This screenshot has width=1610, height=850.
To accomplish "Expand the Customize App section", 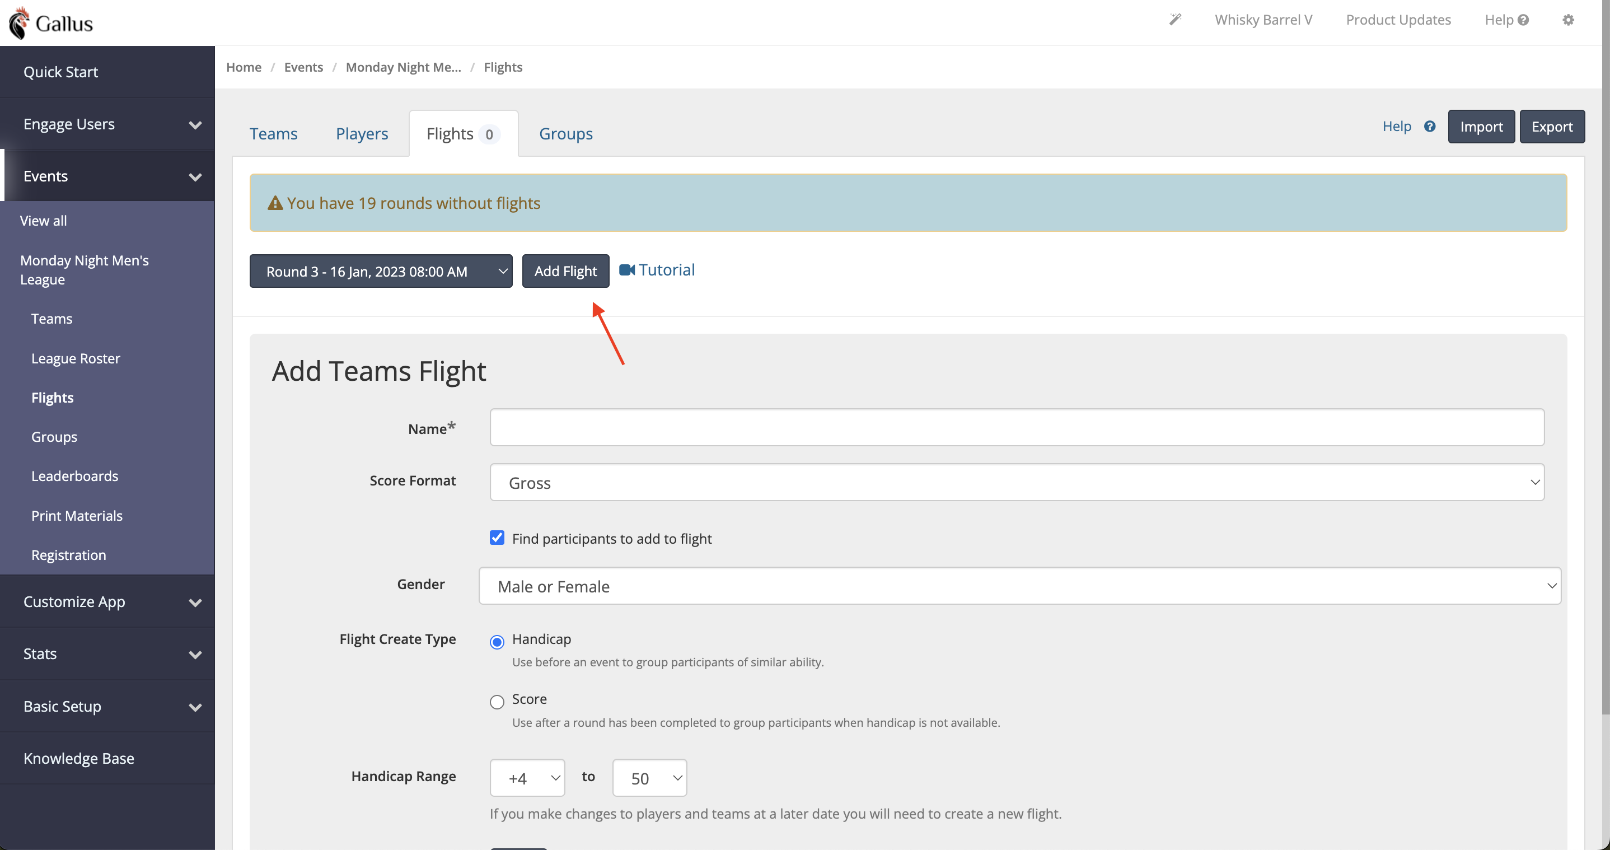I will point(107,602).
